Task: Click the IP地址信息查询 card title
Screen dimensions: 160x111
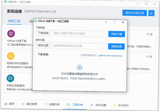Action: coord(16,86)
